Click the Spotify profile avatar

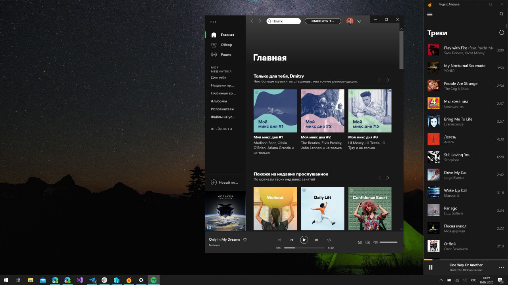[x=350, y=21]
